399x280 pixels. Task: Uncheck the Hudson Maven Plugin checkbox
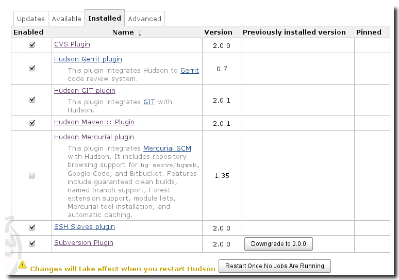click(x=32, y=123)
